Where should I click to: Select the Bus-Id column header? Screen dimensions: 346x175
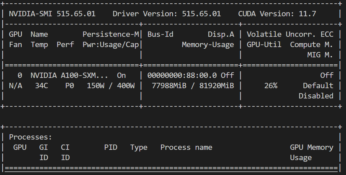(x=160, y=34)
